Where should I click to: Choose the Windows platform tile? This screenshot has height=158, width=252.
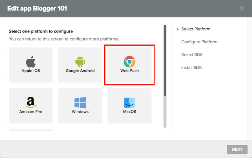(80, 106)
